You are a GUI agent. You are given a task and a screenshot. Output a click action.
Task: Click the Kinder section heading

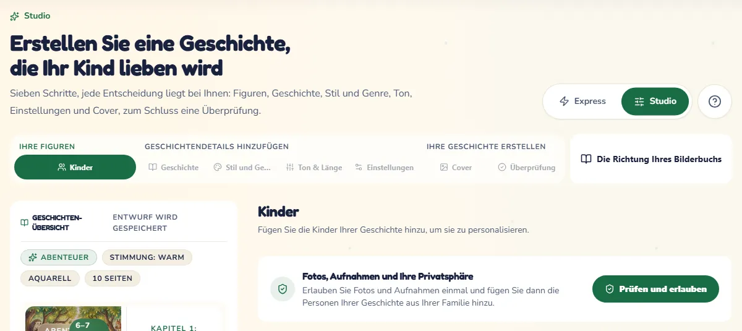[278, 212]
